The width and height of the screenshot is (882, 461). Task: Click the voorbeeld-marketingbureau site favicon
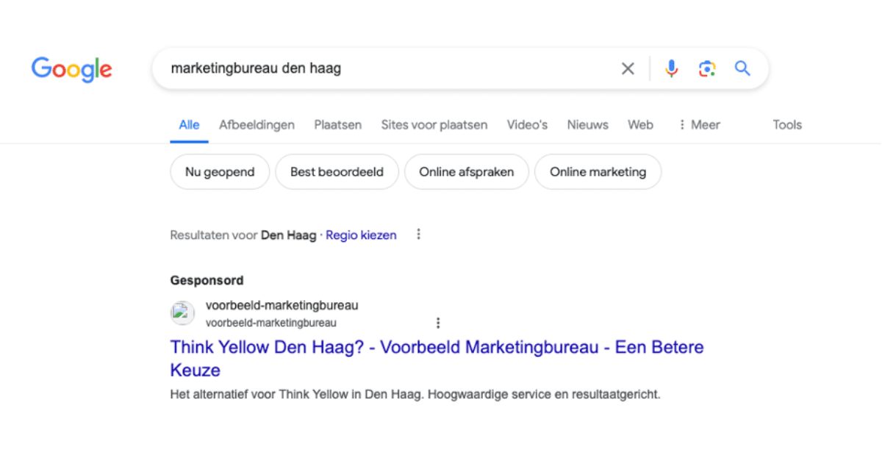pos(182,313)
